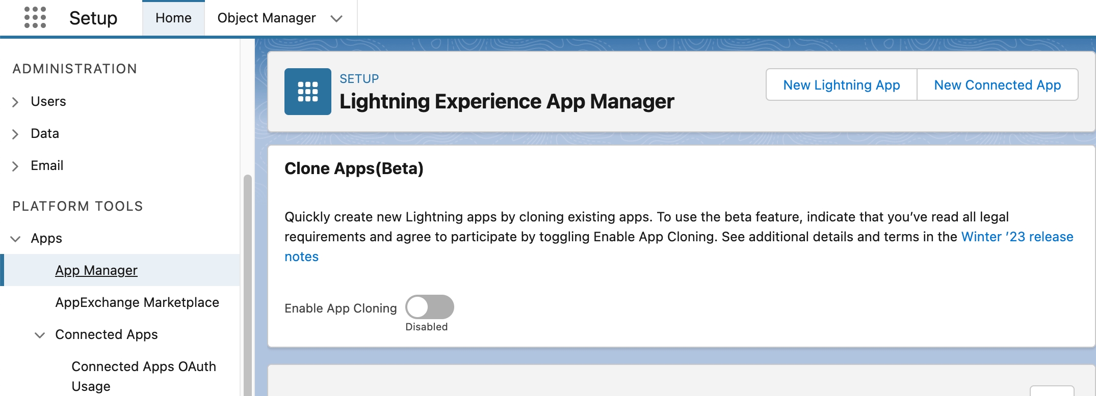Open AppExchange Marketplace in sidebar
Image resolution: width=1096 pixels, height=396 pixels.
137,302
